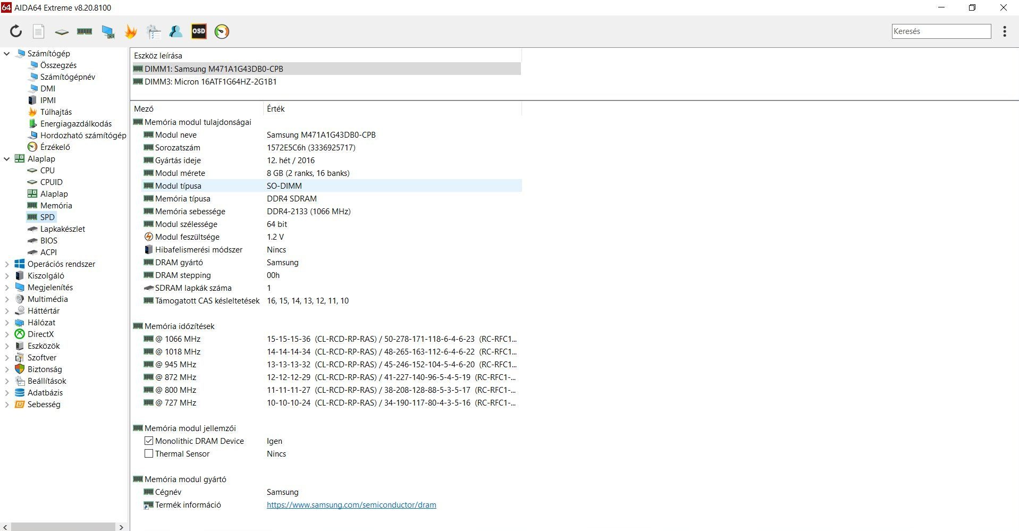Select DIMM3 Micron 16ATF1G64HZ-2G1B1 device
This screenshot has width=1019, height=531.
326,82
